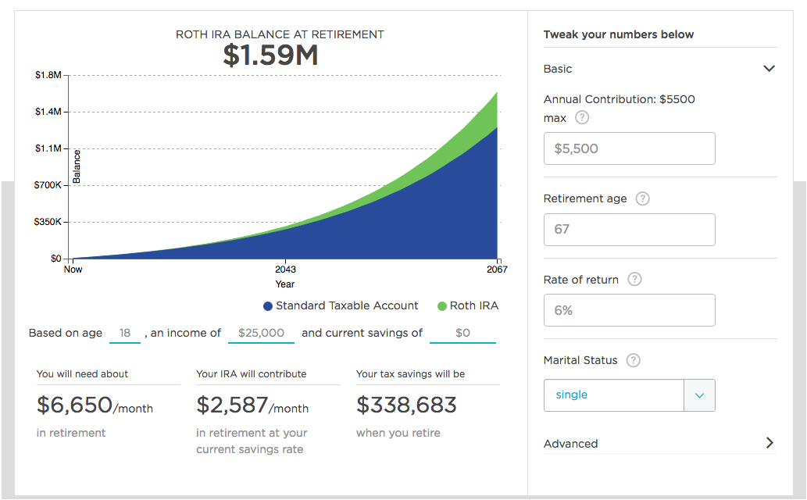Click help icon next to Annual Contribution max
The width and height of the screenshot is (807, 500).
tap(581, 118)
